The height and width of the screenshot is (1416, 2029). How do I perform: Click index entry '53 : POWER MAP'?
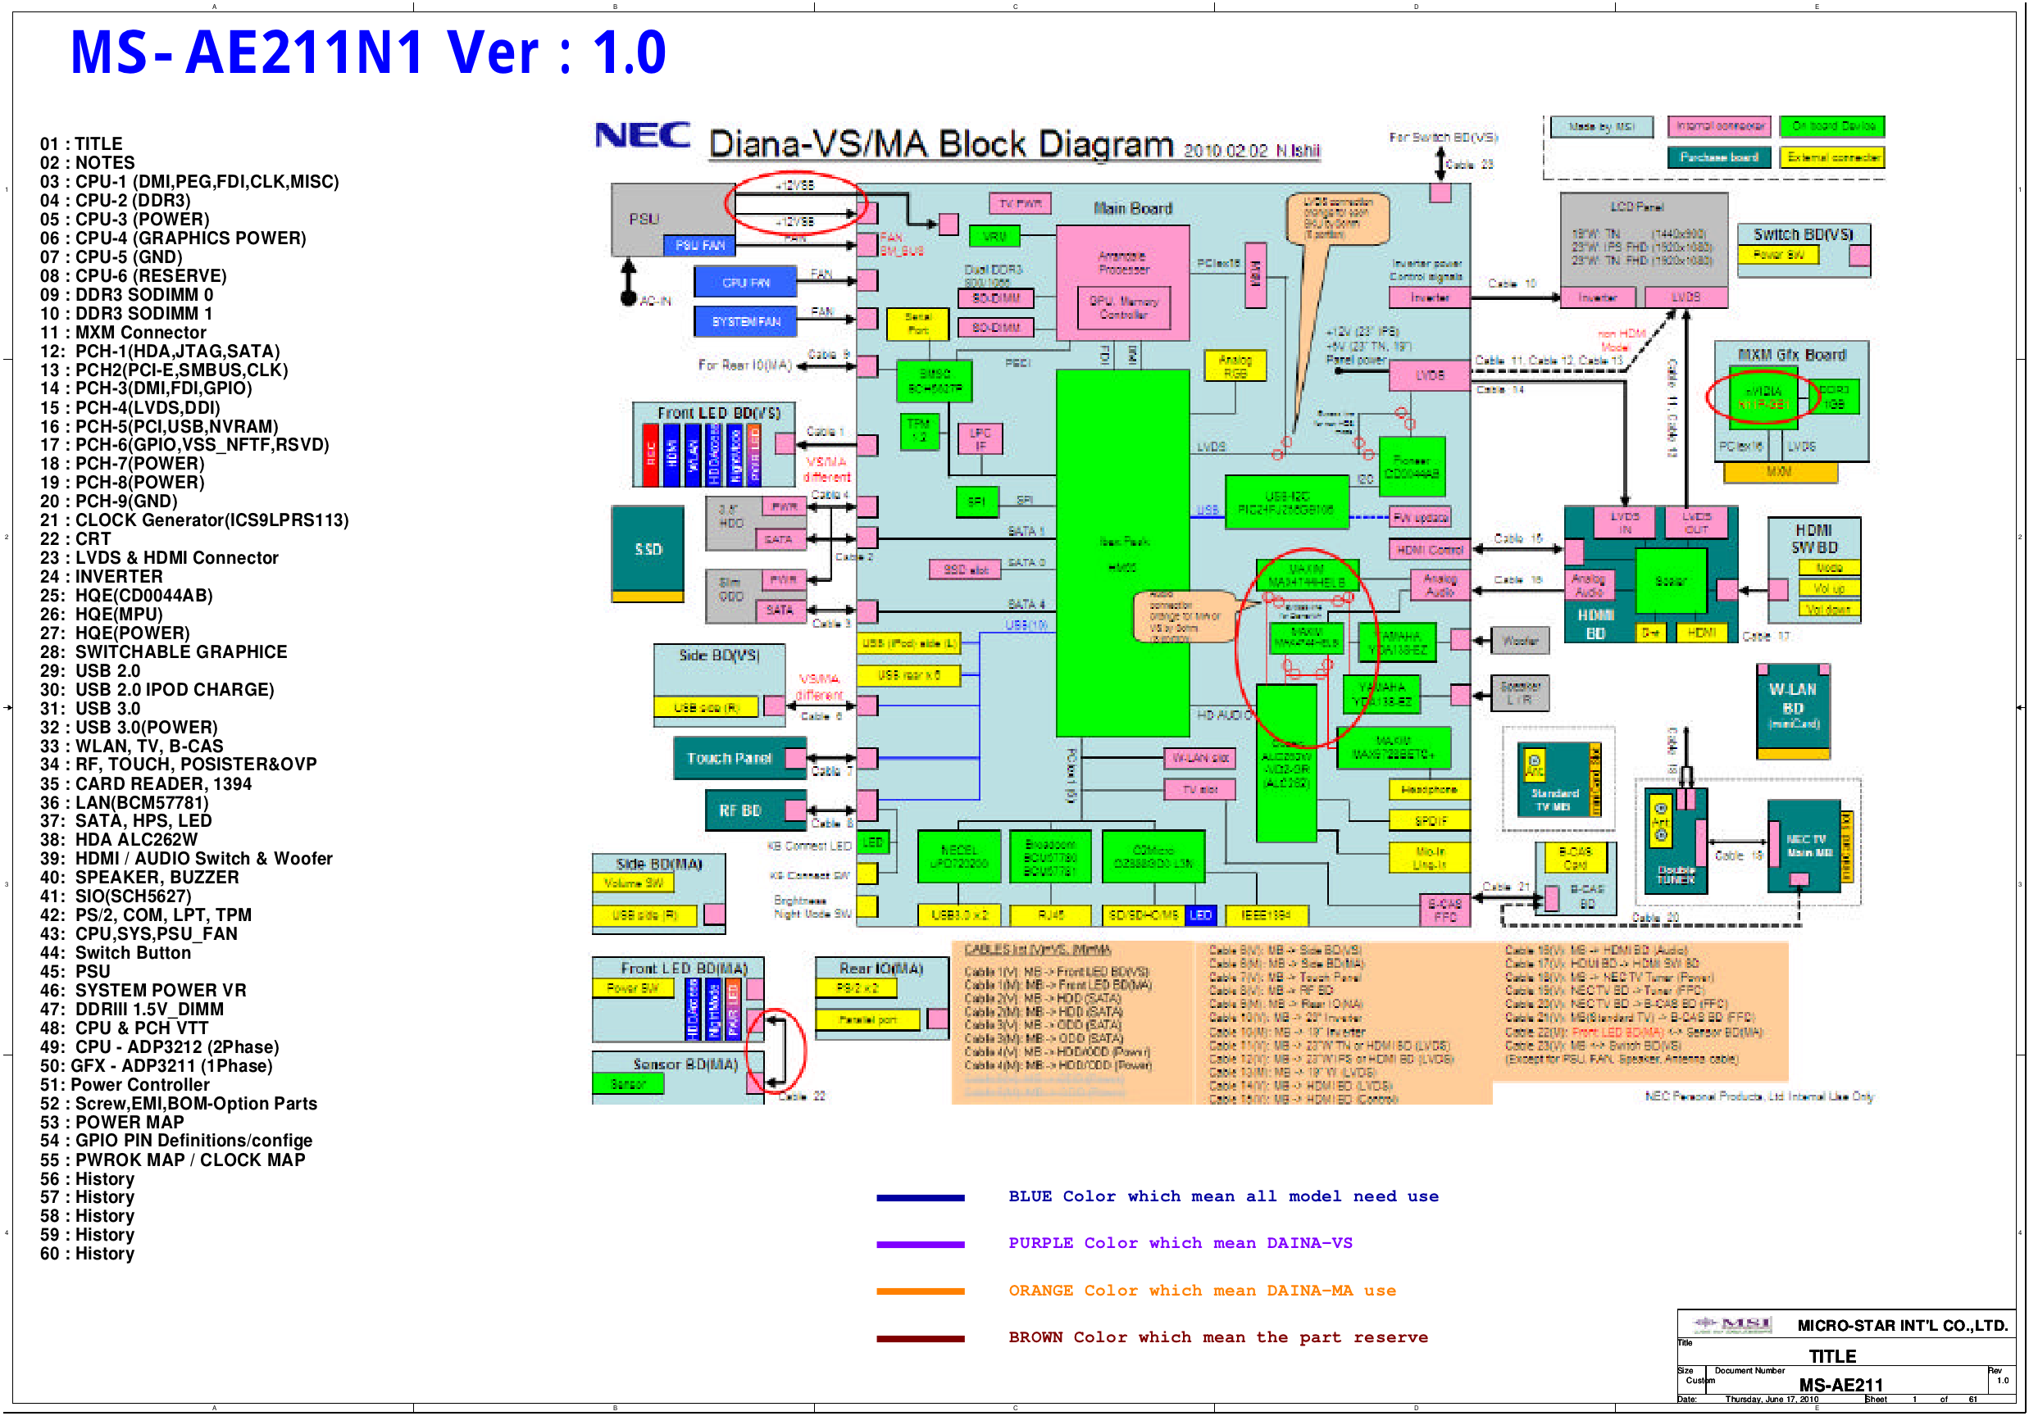click(112, 1123)
